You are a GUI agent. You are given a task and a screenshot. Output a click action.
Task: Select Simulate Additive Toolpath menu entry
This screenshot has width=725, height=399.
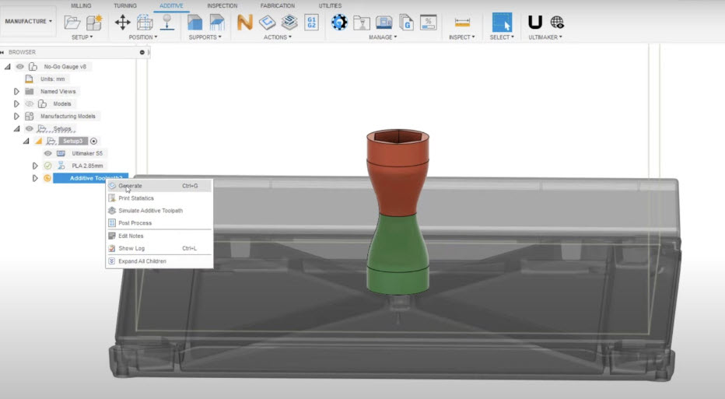pos(150,211)
